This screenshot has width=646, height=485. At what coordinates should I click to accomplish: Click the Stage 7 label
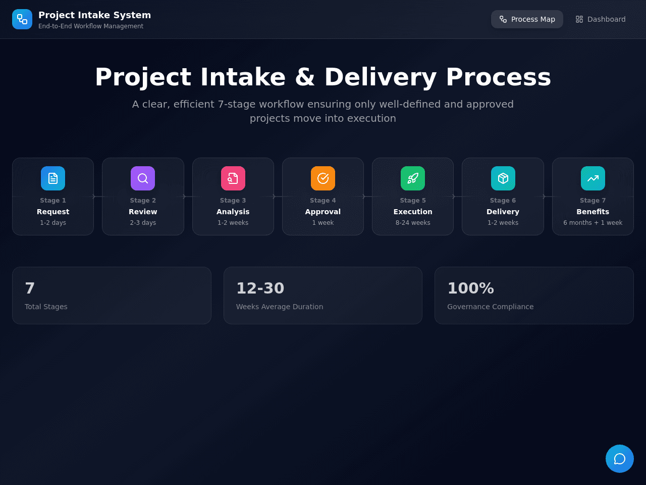[593, 201]
